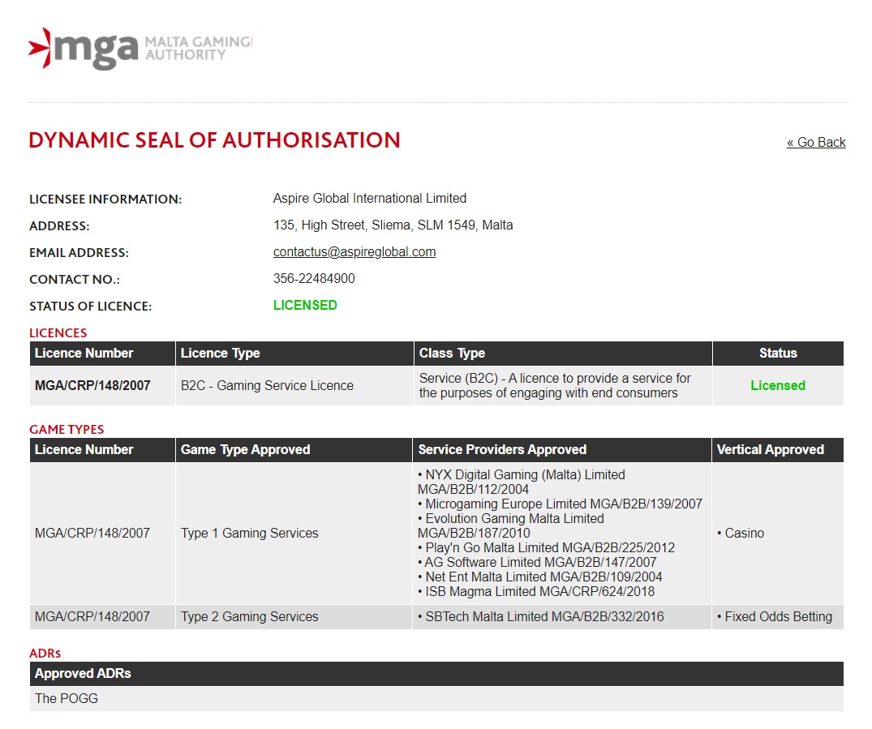Image resolution: width=872 pixels, height=729 pixels.
Task: Click the Status column header
Action: tap(778, 354)
